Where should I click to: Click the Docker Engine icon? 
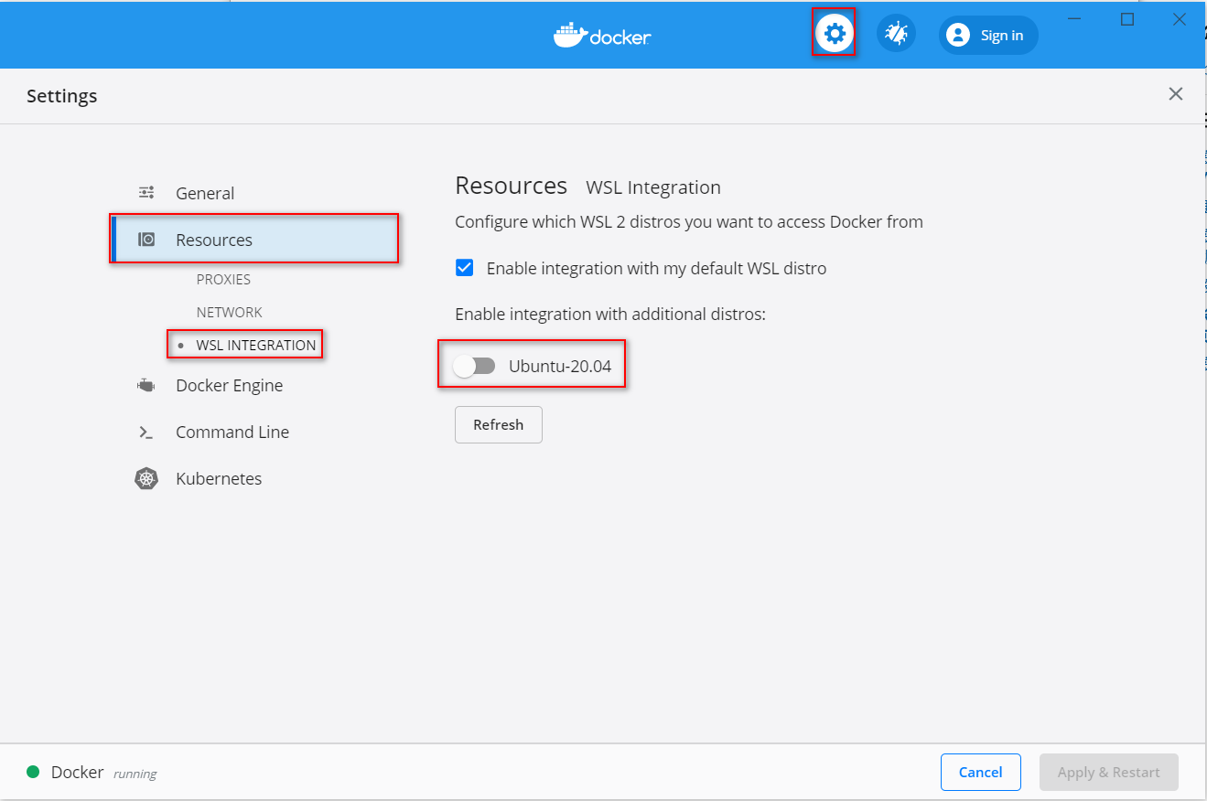point(146,386)
